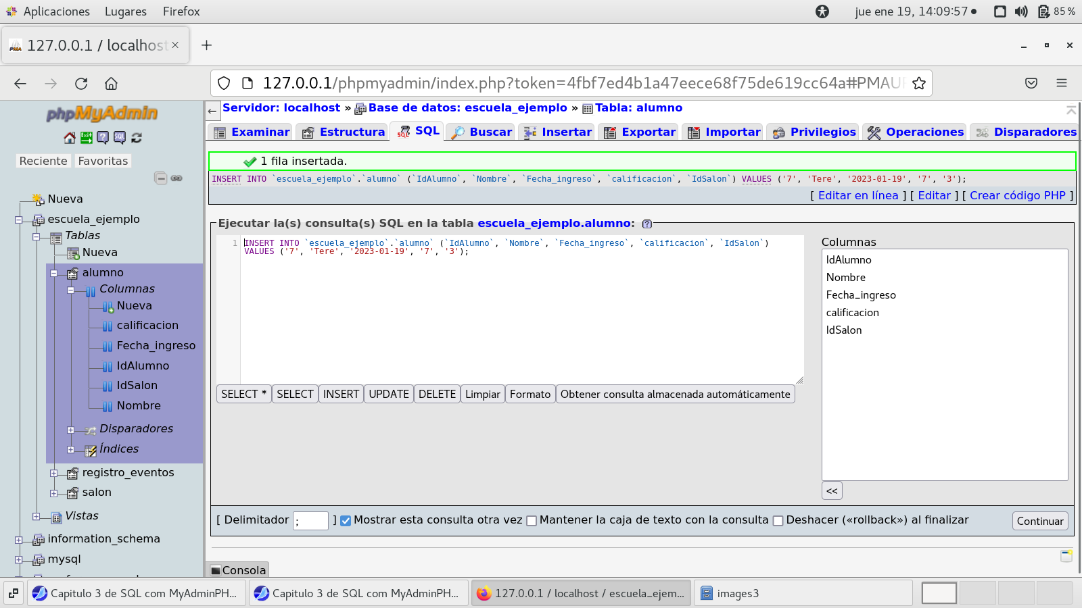
Task: Expand the Disparadores node under alumno
Action: 70,430
